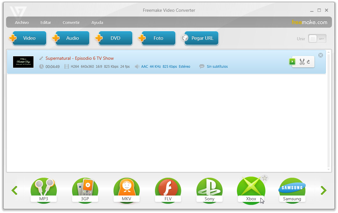The image size is (338, 213).
Task: Open the Convertir menu
Action: tap(71, 22)
